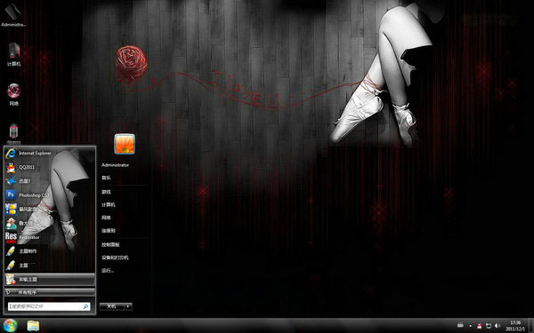Image resolution: width=534 pixels, height=333 pixels.
Task: Open Computer (计算机) in Start menu
Action: point(109,204)
